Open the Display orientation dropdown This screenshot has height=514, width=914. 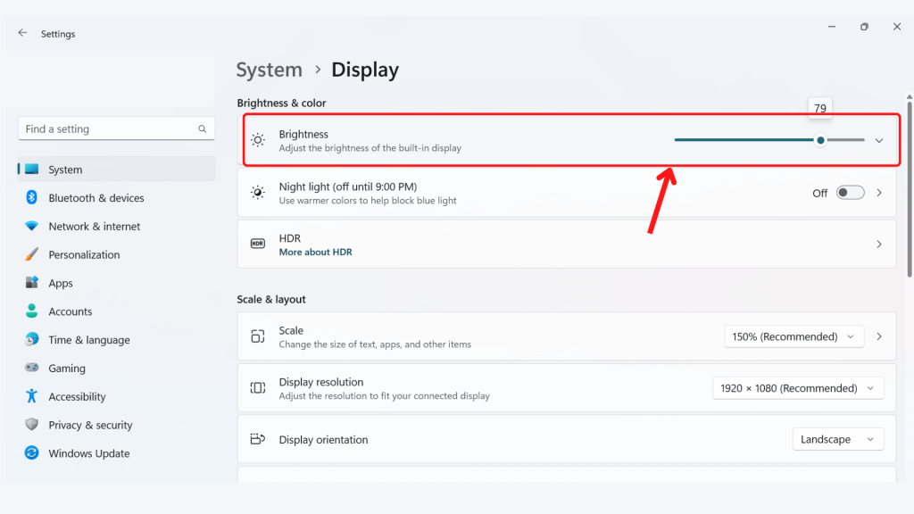838,439
